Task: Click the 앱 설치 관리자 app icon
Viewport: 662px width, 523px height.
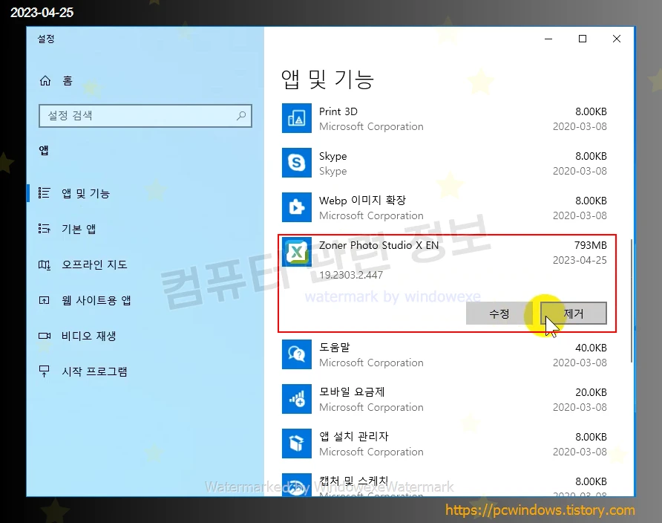Action: tap(297, 444)
